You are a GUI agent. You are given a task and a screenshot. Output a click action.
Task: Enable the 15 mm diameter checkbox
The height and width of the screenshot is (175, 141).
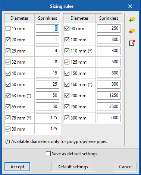[8, 29]
